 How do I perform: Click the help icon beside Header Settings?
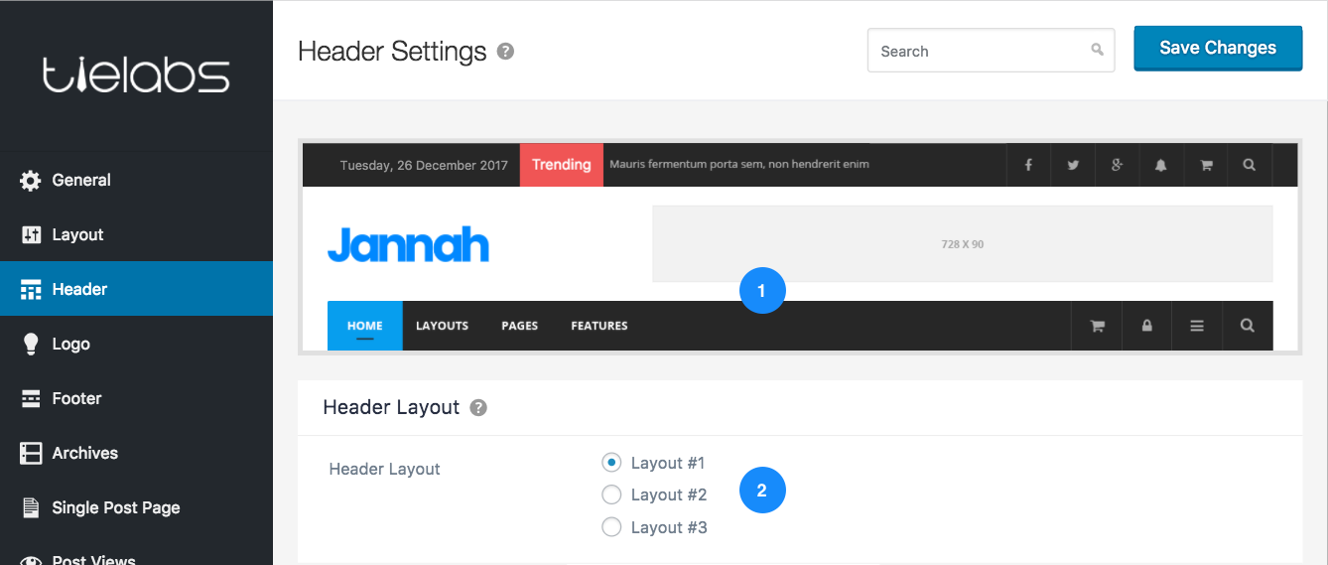(505, 52)
